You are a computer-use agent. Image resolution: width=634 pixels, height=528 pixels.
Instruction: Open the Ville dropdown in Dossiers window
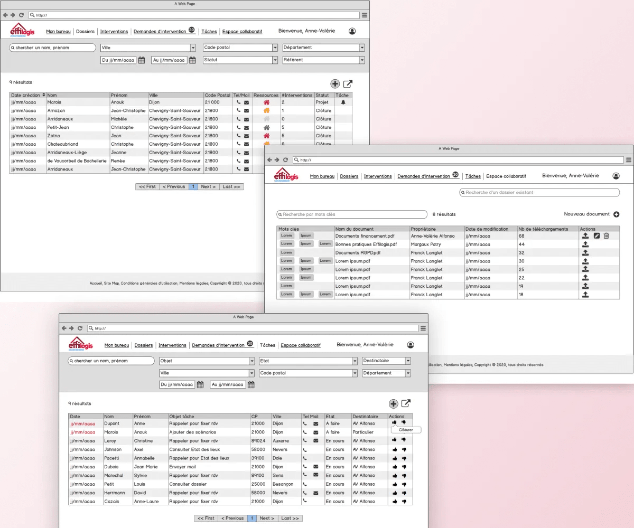pyautogui.click(x=148, y=48)
